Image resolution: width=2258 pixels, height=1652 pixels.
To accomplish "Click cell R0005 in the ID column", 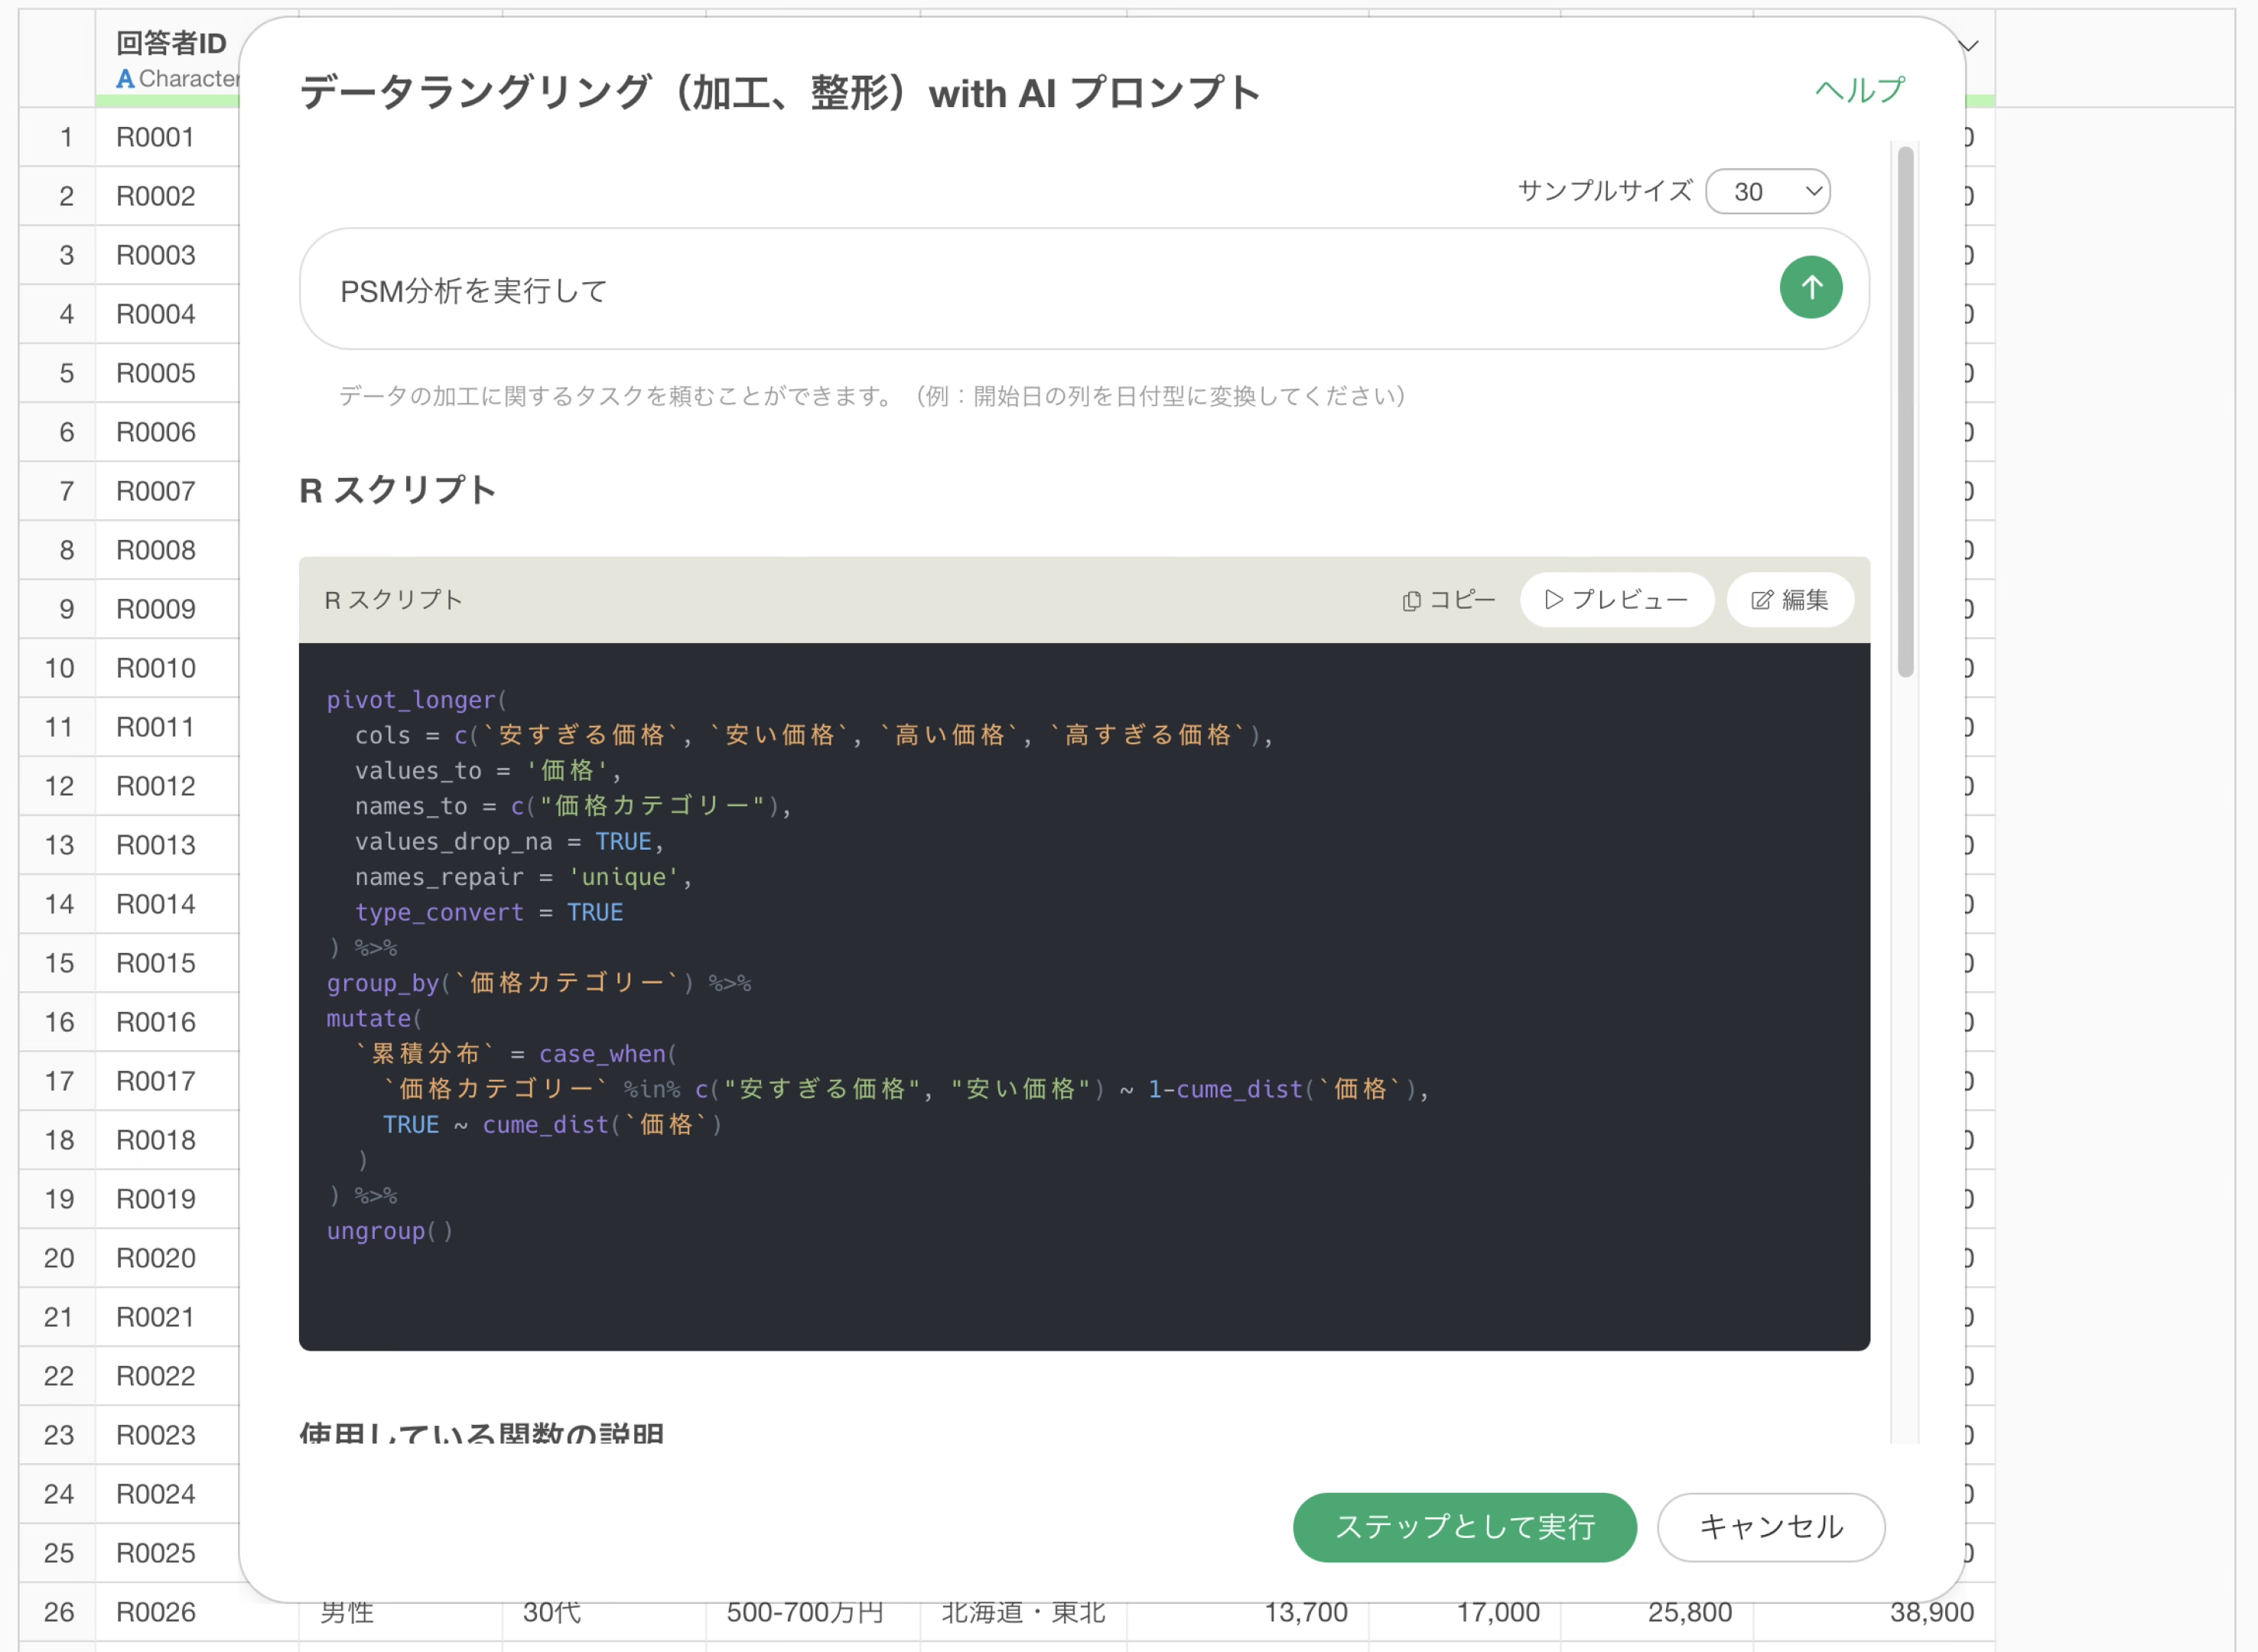I will (x=156, y=374).
